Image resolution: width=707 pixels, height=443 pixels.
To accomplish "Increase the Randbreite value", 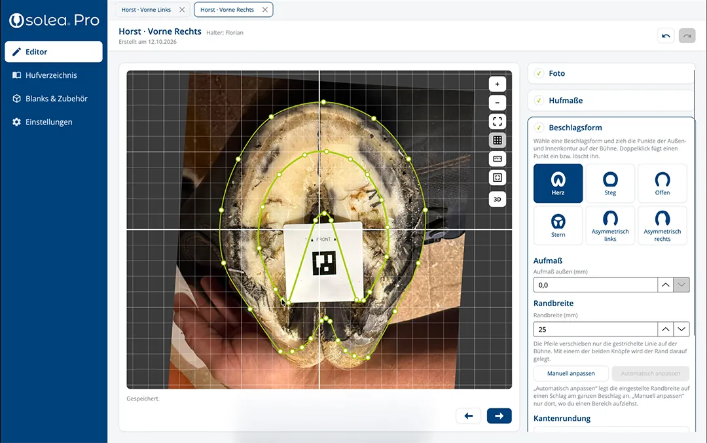I will 666,329.
